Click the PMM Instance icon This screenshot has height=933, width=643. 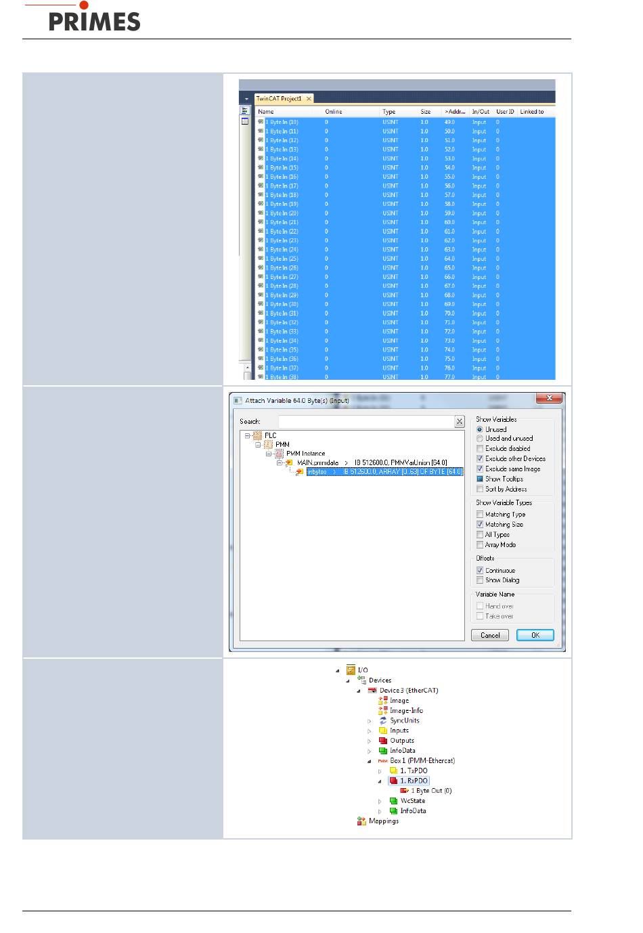tap(279, 454)
